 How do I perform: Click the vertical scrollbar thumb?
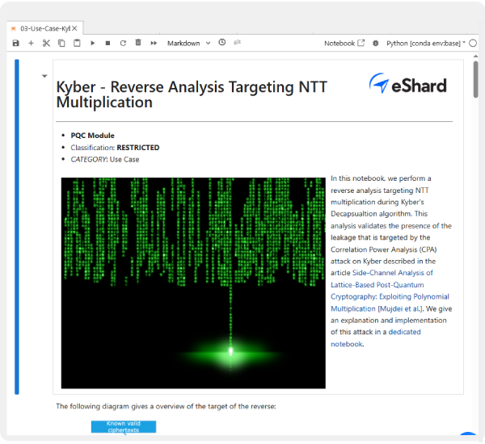pyautogui.click(x=475, y=80)
